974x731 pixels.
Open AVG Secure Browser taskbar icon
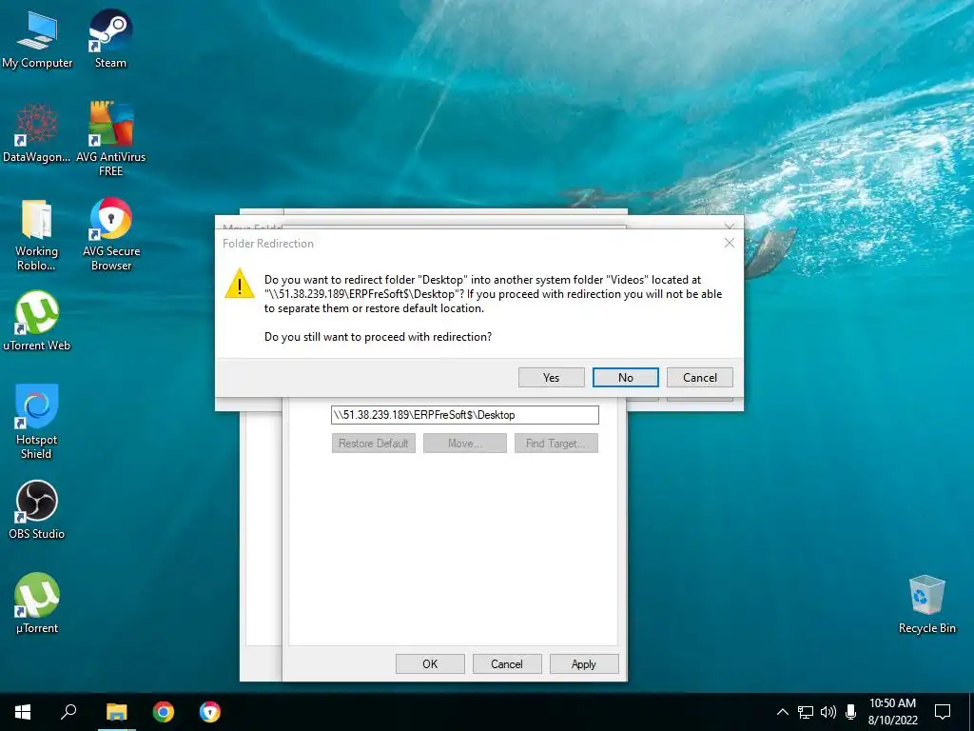pos(210,712)
